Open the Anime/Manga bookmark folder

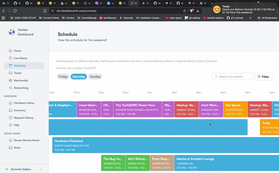[87, 18]
